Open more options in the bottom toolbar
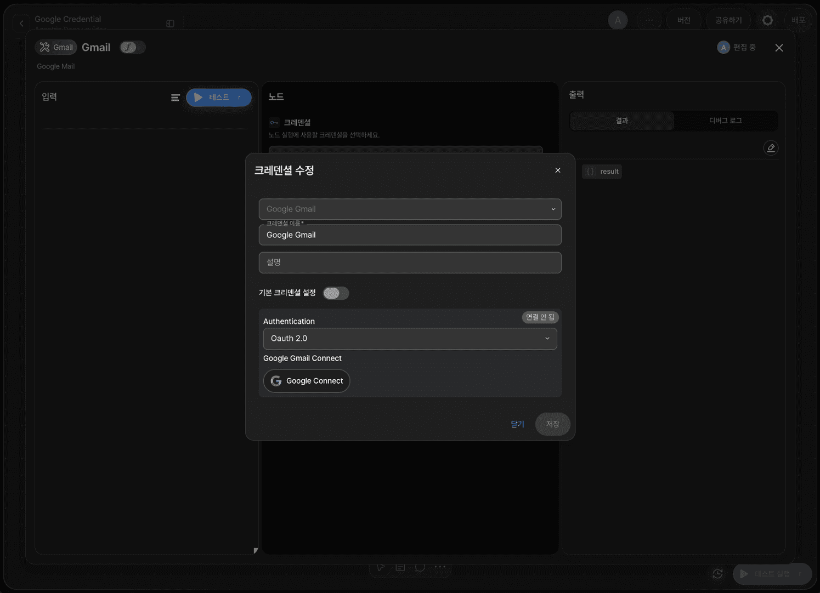The height and width of the screenshot is (593, 820). pyautogui.click(x=440, y=567)
